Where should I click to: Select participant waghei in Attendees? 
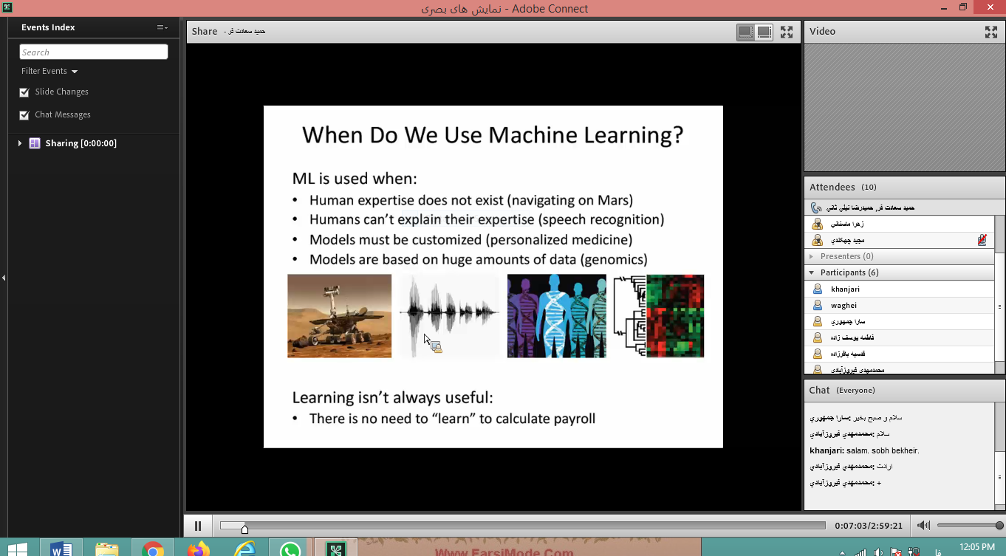844,305
